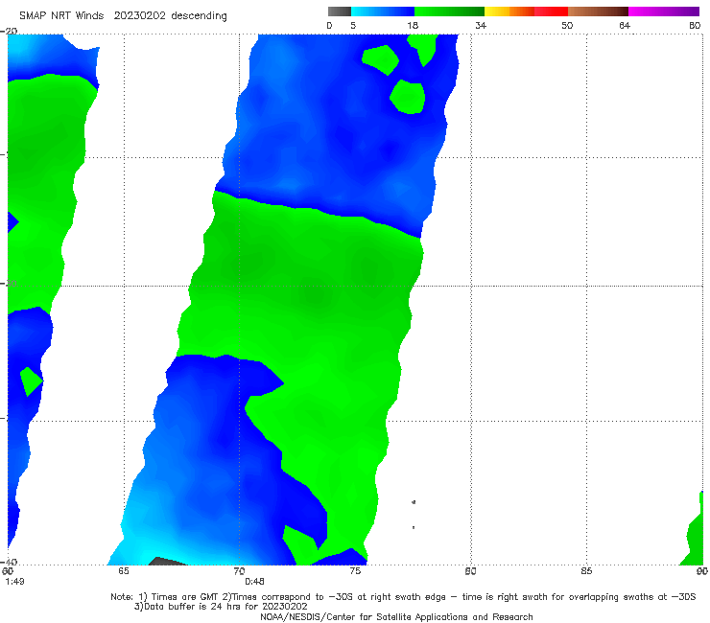Click the cyan-to-blue segment of the color bar

(x=383, y=12)
